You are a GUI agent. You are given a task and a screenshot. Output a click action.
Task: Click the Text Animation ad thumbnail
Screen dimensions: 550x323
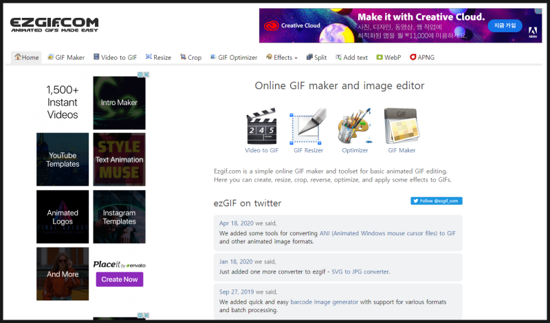(x=119, y=160)
